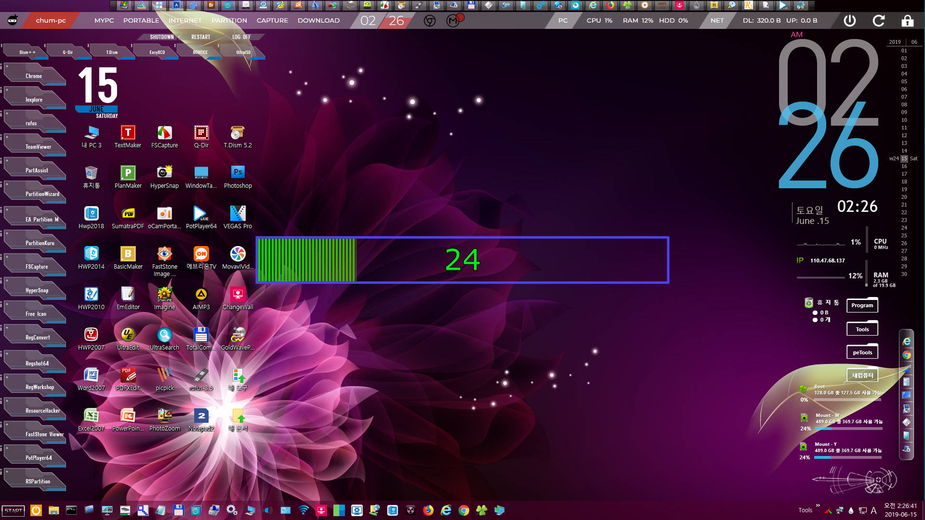Viewport: 925px width, 520px height.
Task: Open the Hwp2018 desktop icon
Action: pyautogui.click(x=91, y=218)
